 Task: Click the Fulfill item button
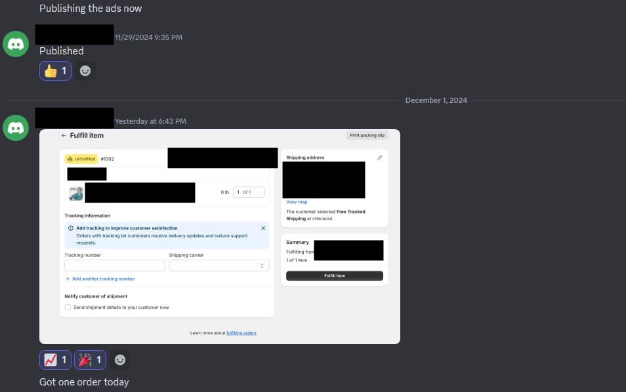(x=335, y=276)
